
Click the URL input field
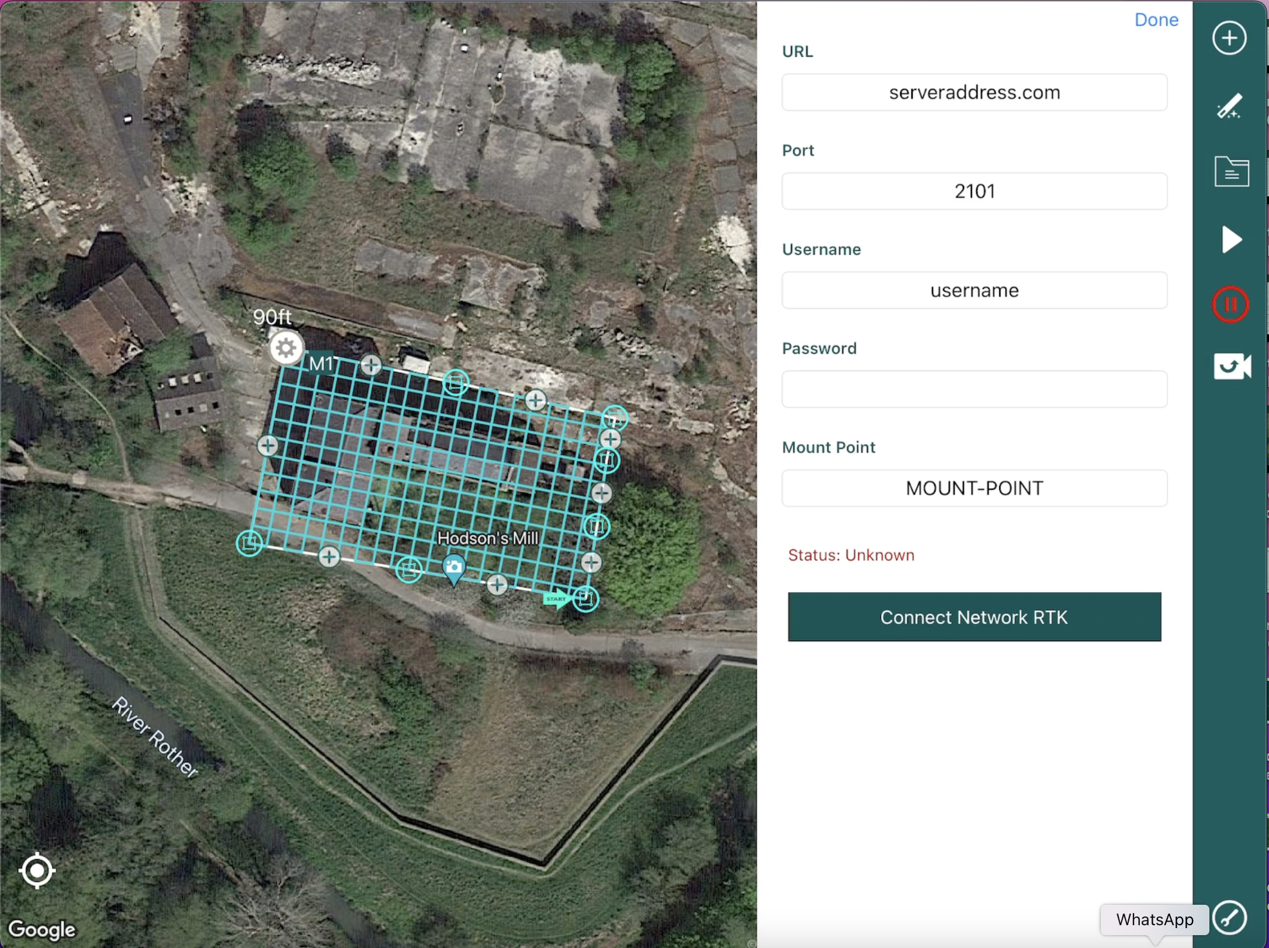[x=974, y=92]
